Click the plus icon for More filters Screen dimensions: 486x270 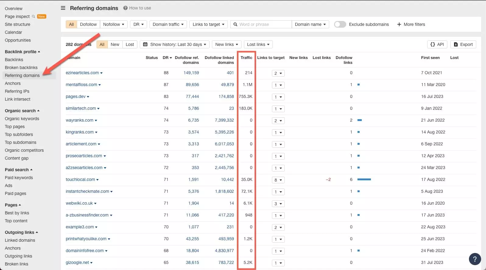[x=399, y=24]
